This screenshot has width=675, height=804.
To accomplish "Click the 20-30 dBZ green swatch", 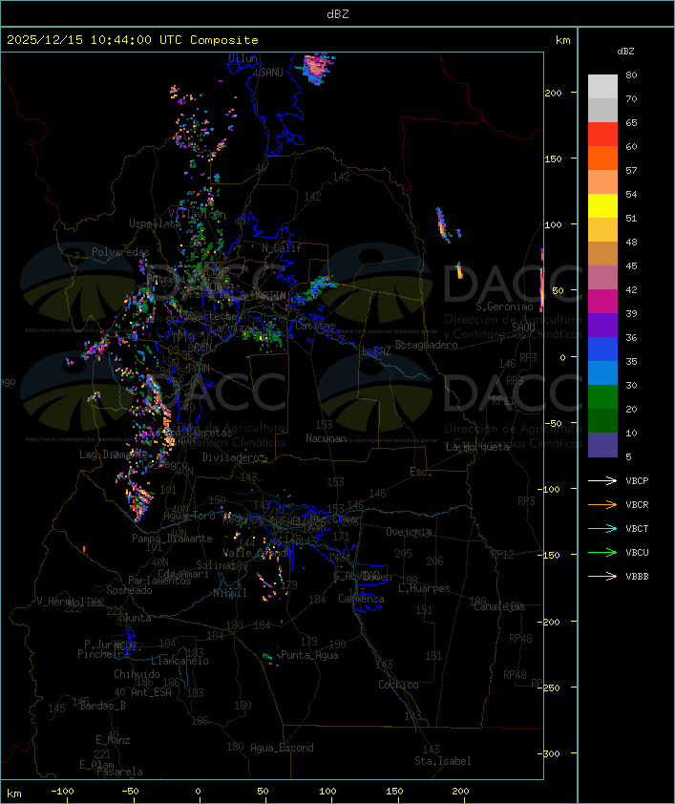I will coord(602,397).
